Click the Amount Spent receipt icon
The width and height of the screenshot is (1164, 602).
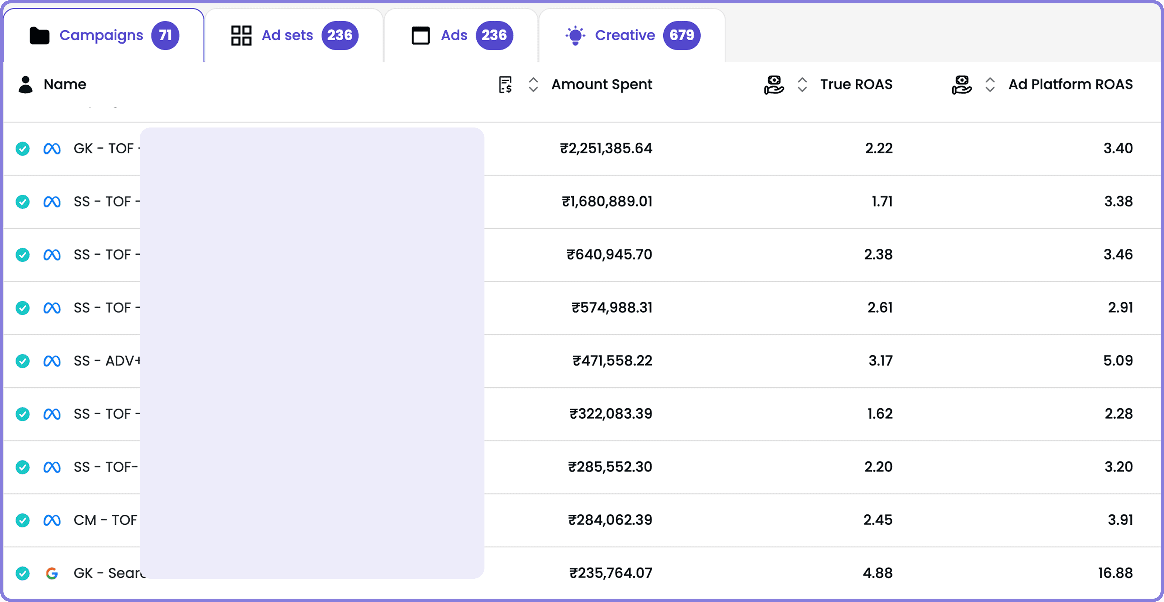505,85
